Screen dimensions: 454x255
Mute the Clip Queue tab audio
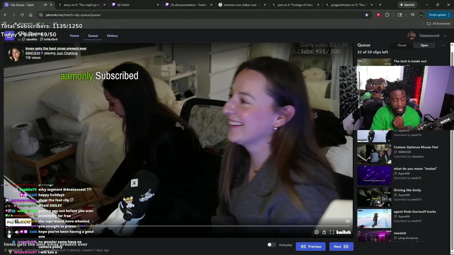pos(45,5)
